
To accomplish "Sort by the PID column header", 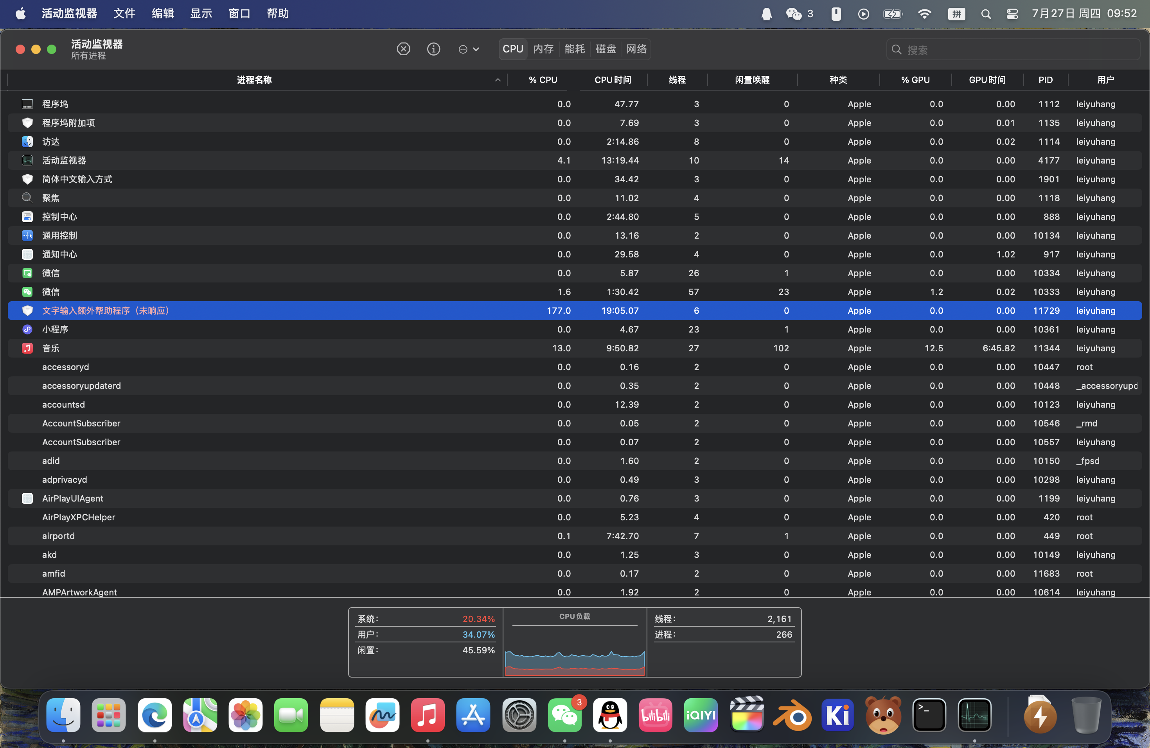I will click(x=1045, y=80).
